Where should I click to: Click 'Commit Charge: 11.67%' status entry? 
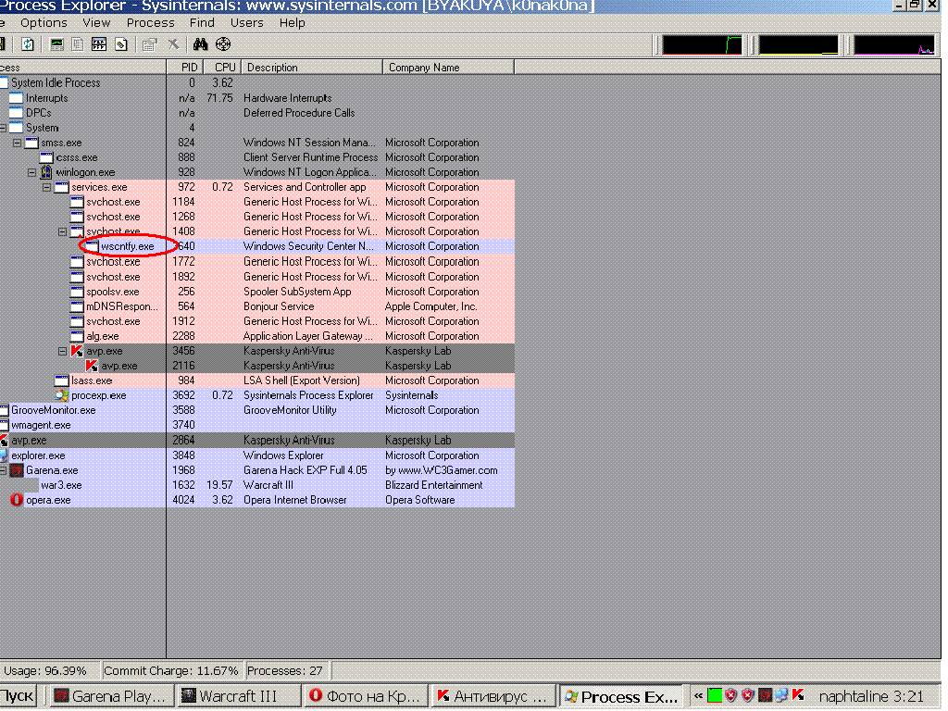[171, 670]
